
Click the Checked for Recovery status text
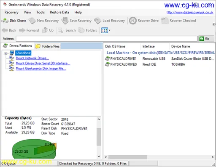[93, 163]
